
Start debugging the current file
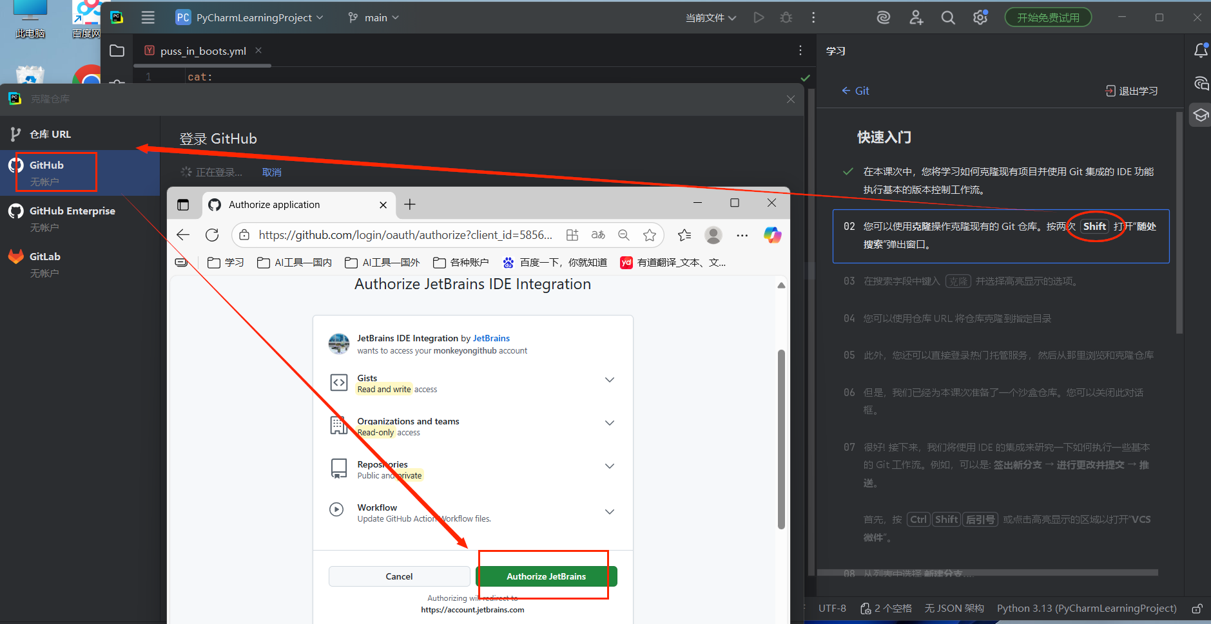pyautogui.click(x=786, y=17)
